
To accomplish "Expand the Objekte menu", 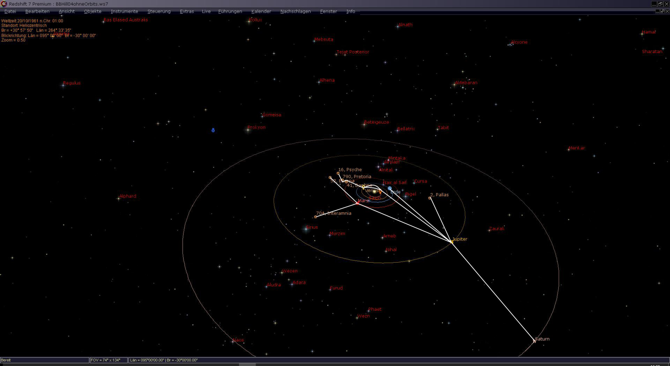I will pyautogui.click(x=92, y=12).
